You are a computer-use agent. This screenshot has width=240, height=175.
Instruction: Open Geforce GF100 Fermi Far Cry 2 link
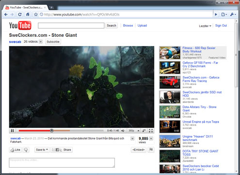(x=200, y=64)
